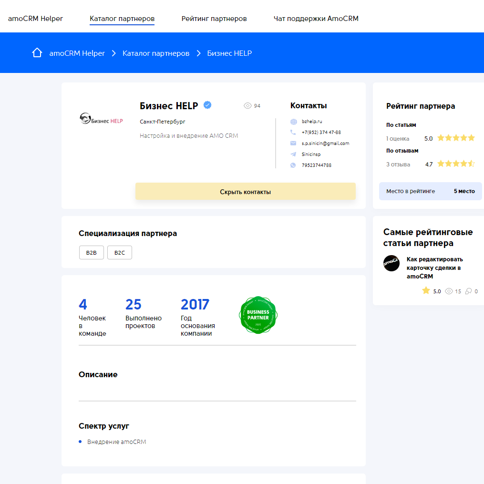Click the По отзывам label

(402, 151)
